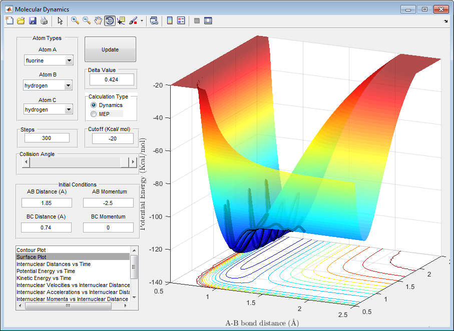
Task: Click the New Figure toolbar icon
Action: [9, 20]
